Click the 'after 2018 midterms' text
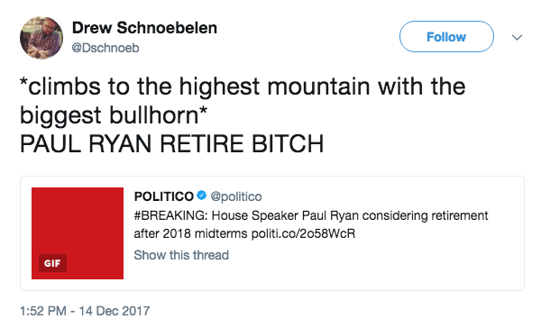 click(x=191, y=233)
